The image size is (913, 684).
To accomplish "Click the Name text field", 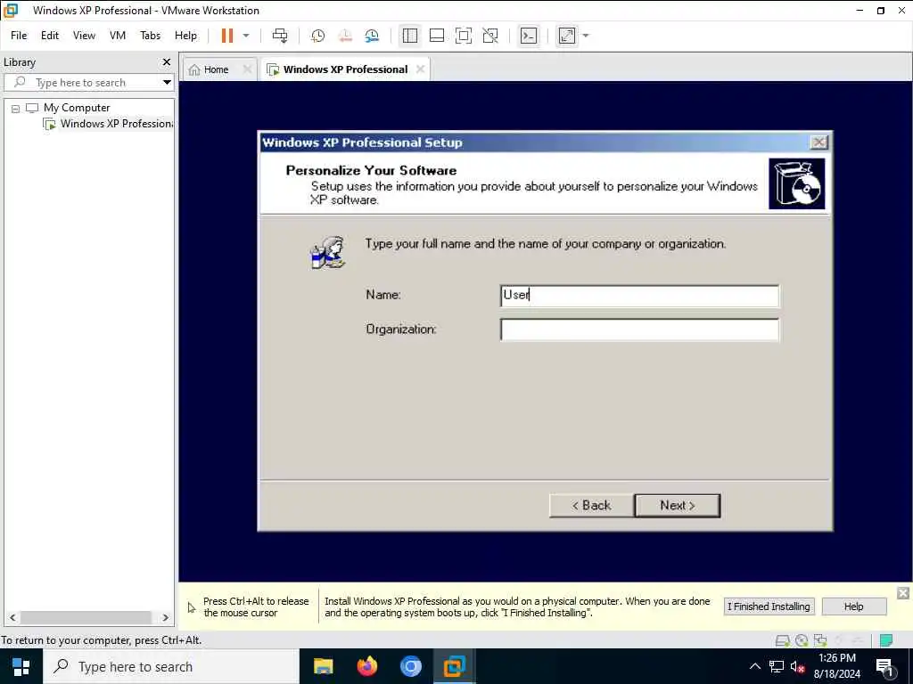I will (x=639, y=296).
